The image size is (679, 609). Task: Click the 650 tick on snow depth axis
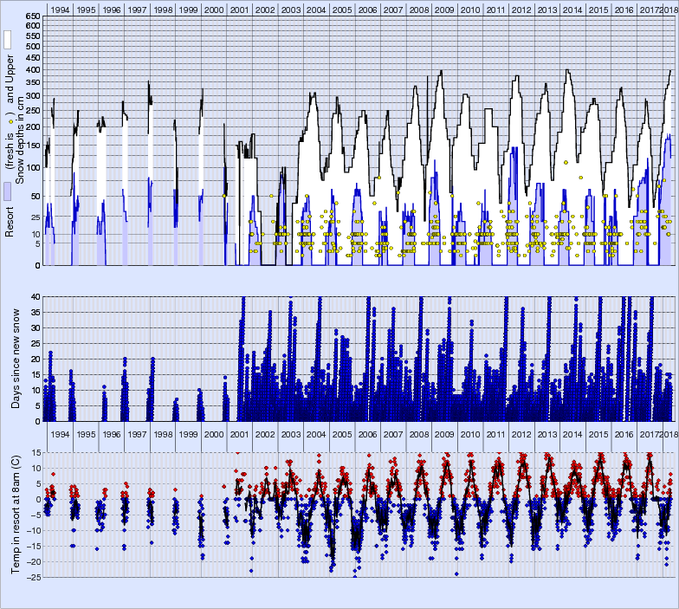[x=31, y=16]
